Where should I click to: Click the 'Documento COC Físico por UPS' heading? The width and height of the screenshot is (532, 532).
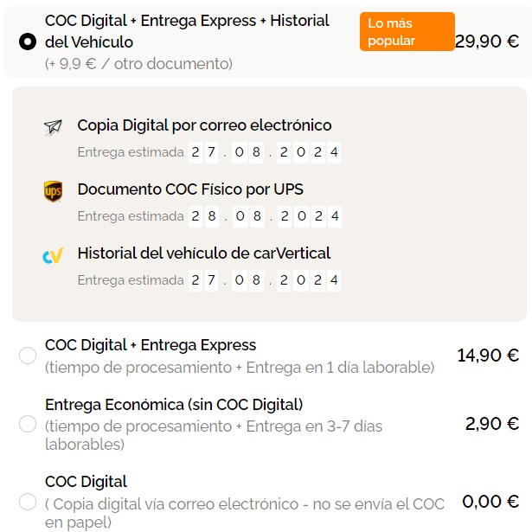tap(190, 189)
